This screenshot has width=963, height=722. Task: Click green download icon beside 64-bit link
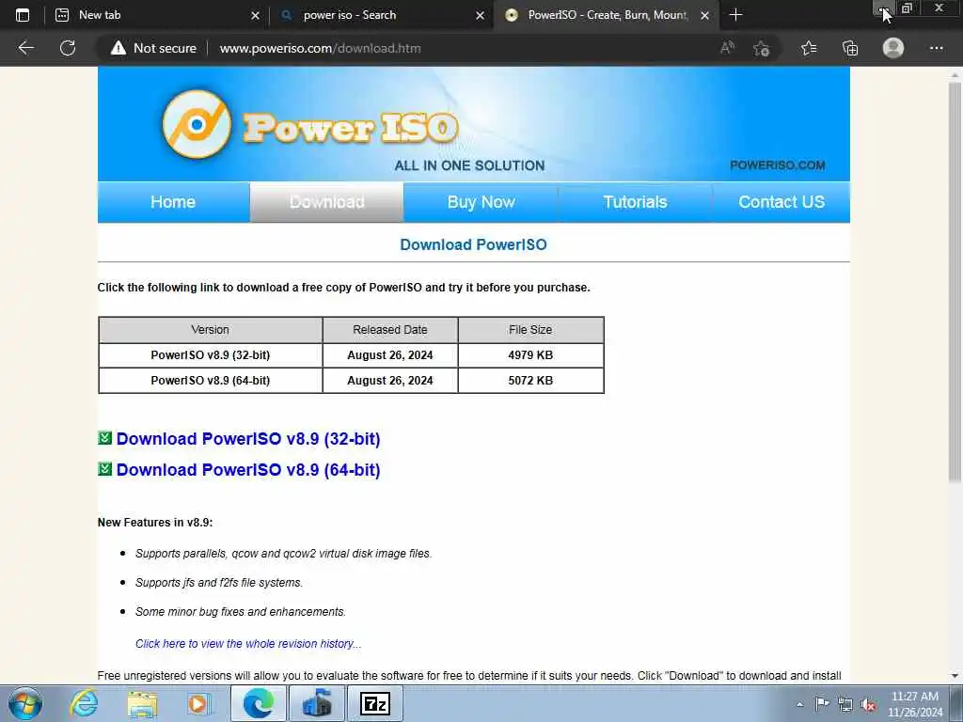click(x=105, y=468)
